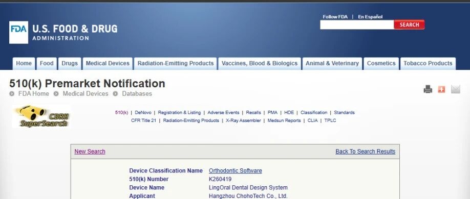Click the Applicant label
470x199 pixels.
point(142,196)
